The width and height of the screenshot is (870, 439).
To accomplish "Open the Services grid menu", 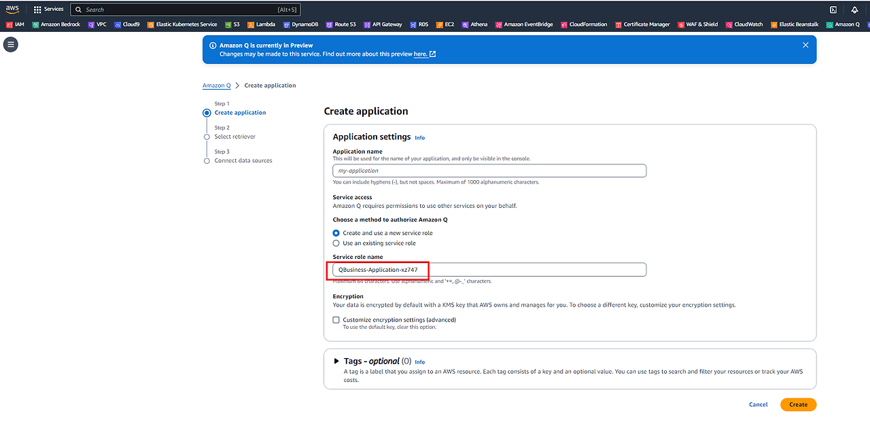I will coord(48,10).
